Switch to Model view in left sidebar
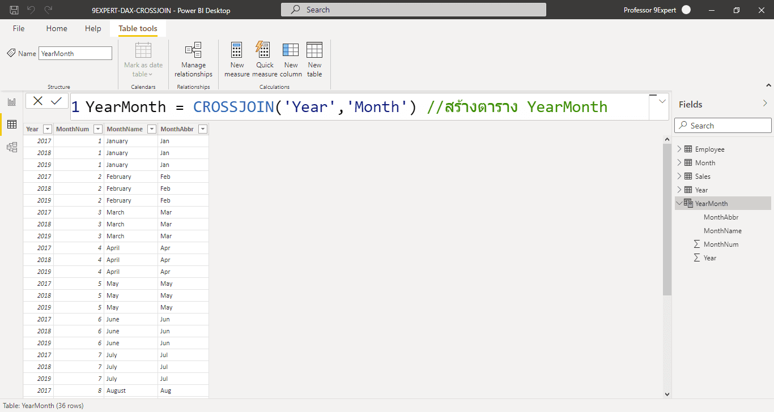This screenshot has width=774, height=412. [x=12, y=147]
